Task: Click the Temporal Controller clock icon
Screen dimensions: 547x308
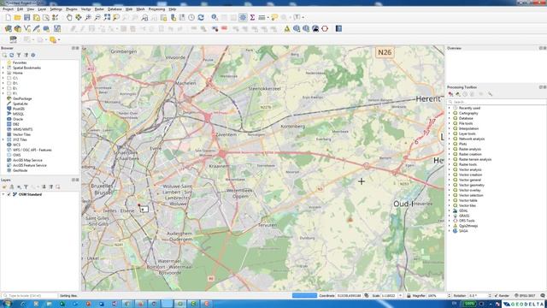Action: 191,17
